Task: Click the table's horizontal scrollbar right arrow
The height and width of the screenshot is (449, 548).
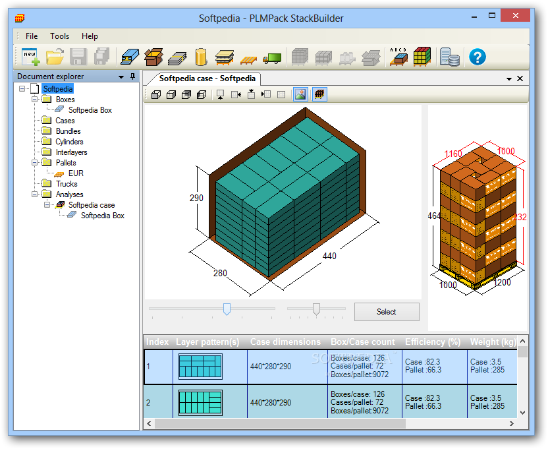Action: click(x=512, y=423)
